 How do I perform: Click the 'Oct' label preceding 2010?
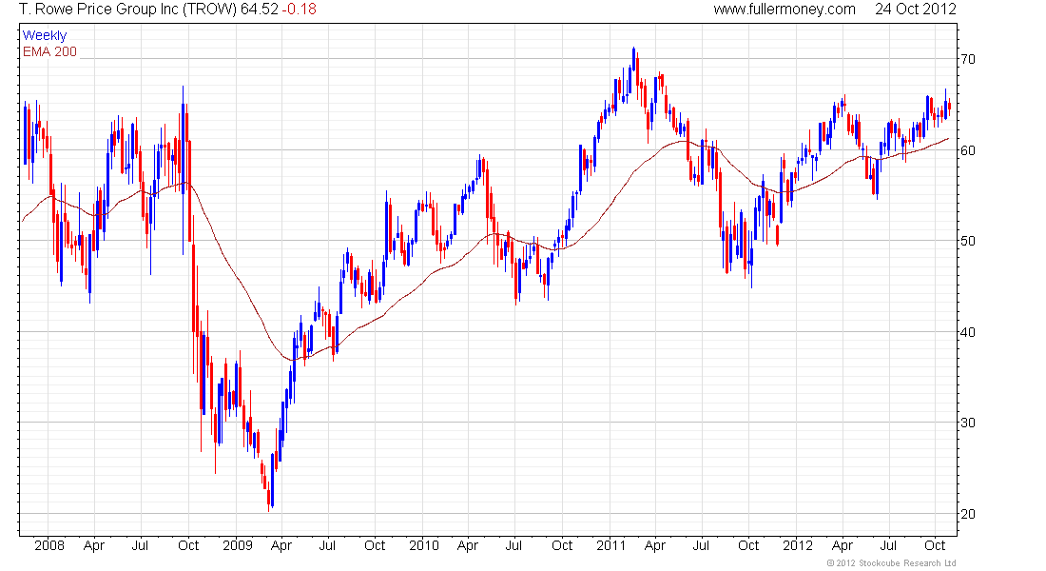pyautogui.click(x=375, y=545)
